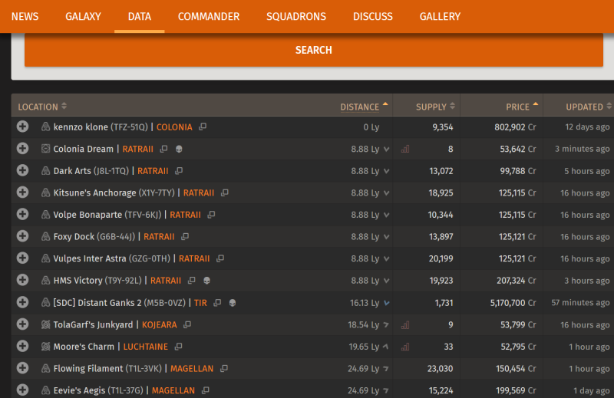The height and width of the screenshot is (398, 614).
Task: Click the orange SEARCH button
Action: pyautogui.click(x=314, y=50)
